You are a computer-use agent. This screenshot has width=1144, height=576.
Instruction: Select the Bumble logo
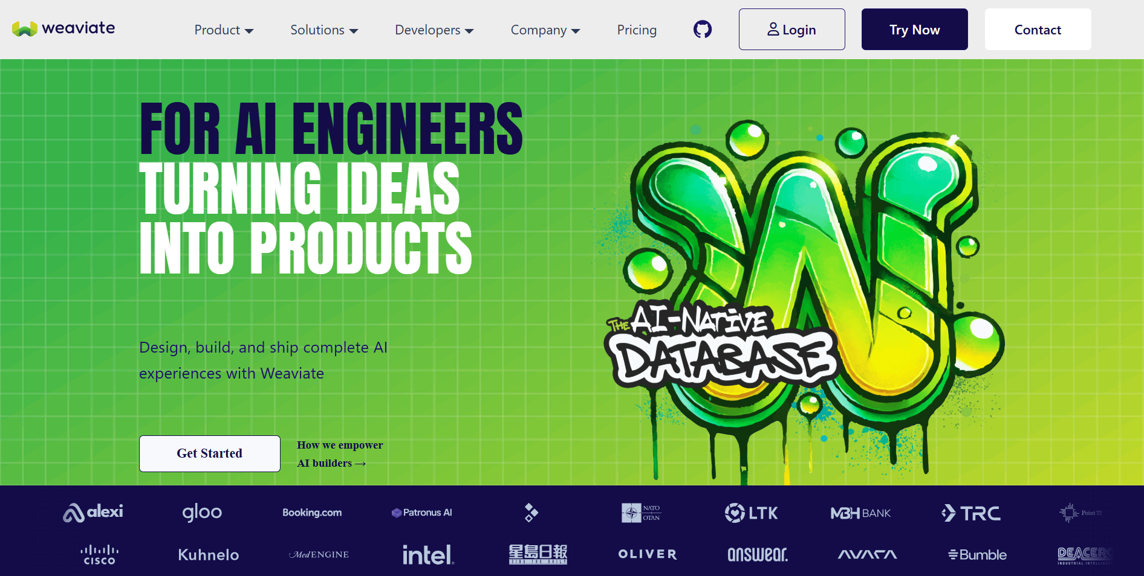click(977, 555)
